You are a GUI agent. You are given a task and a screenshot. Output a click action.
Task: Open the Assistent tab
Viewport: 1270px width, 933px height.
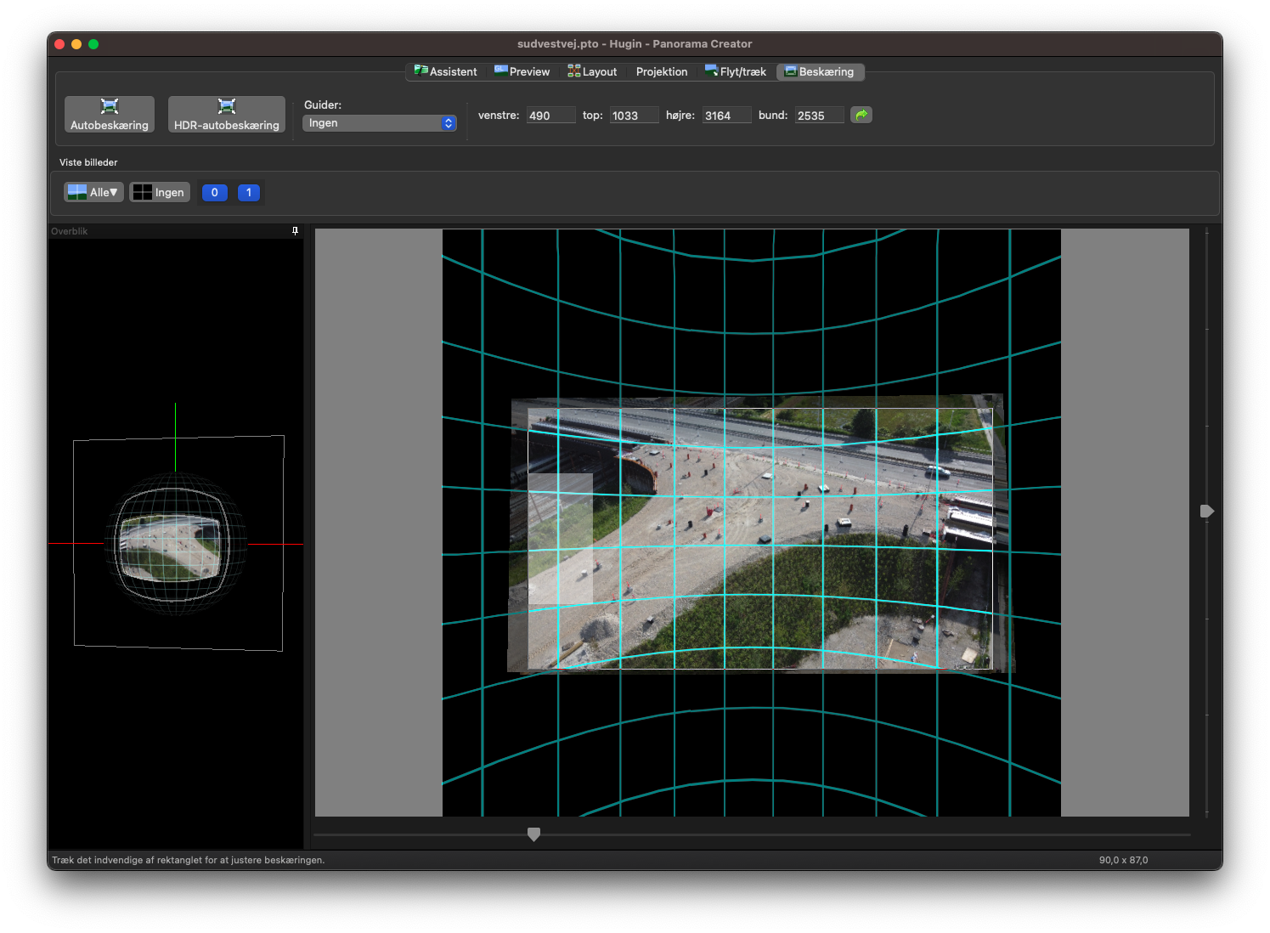coord(445,72)
